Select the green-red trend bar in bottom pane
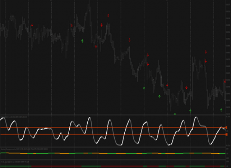The image size is (231, 168). click(x=113, y=166)
